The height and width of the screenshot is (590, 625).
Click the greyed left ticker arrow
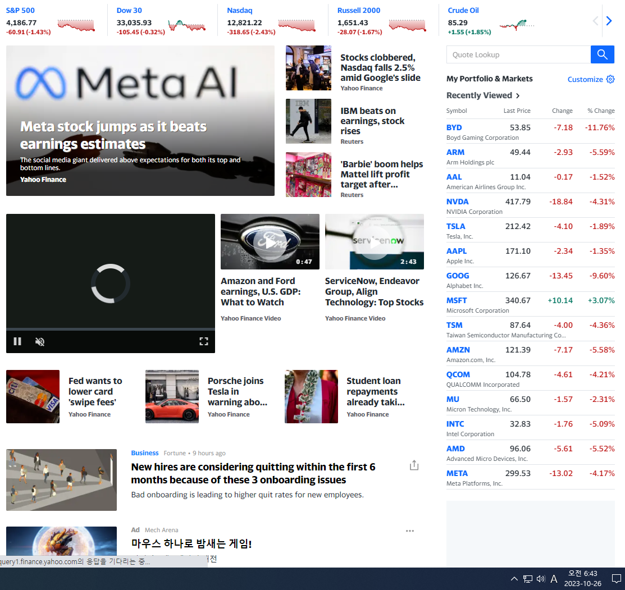point(595,21)
